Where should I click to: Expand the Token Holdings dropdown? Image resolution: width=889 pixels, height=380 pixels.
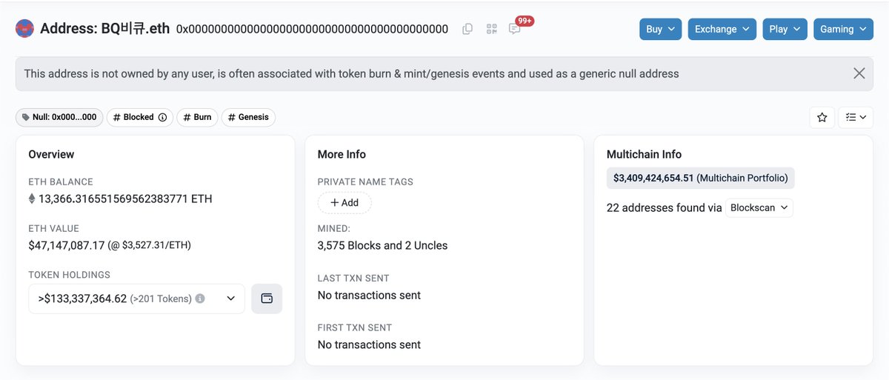[136, 299]
